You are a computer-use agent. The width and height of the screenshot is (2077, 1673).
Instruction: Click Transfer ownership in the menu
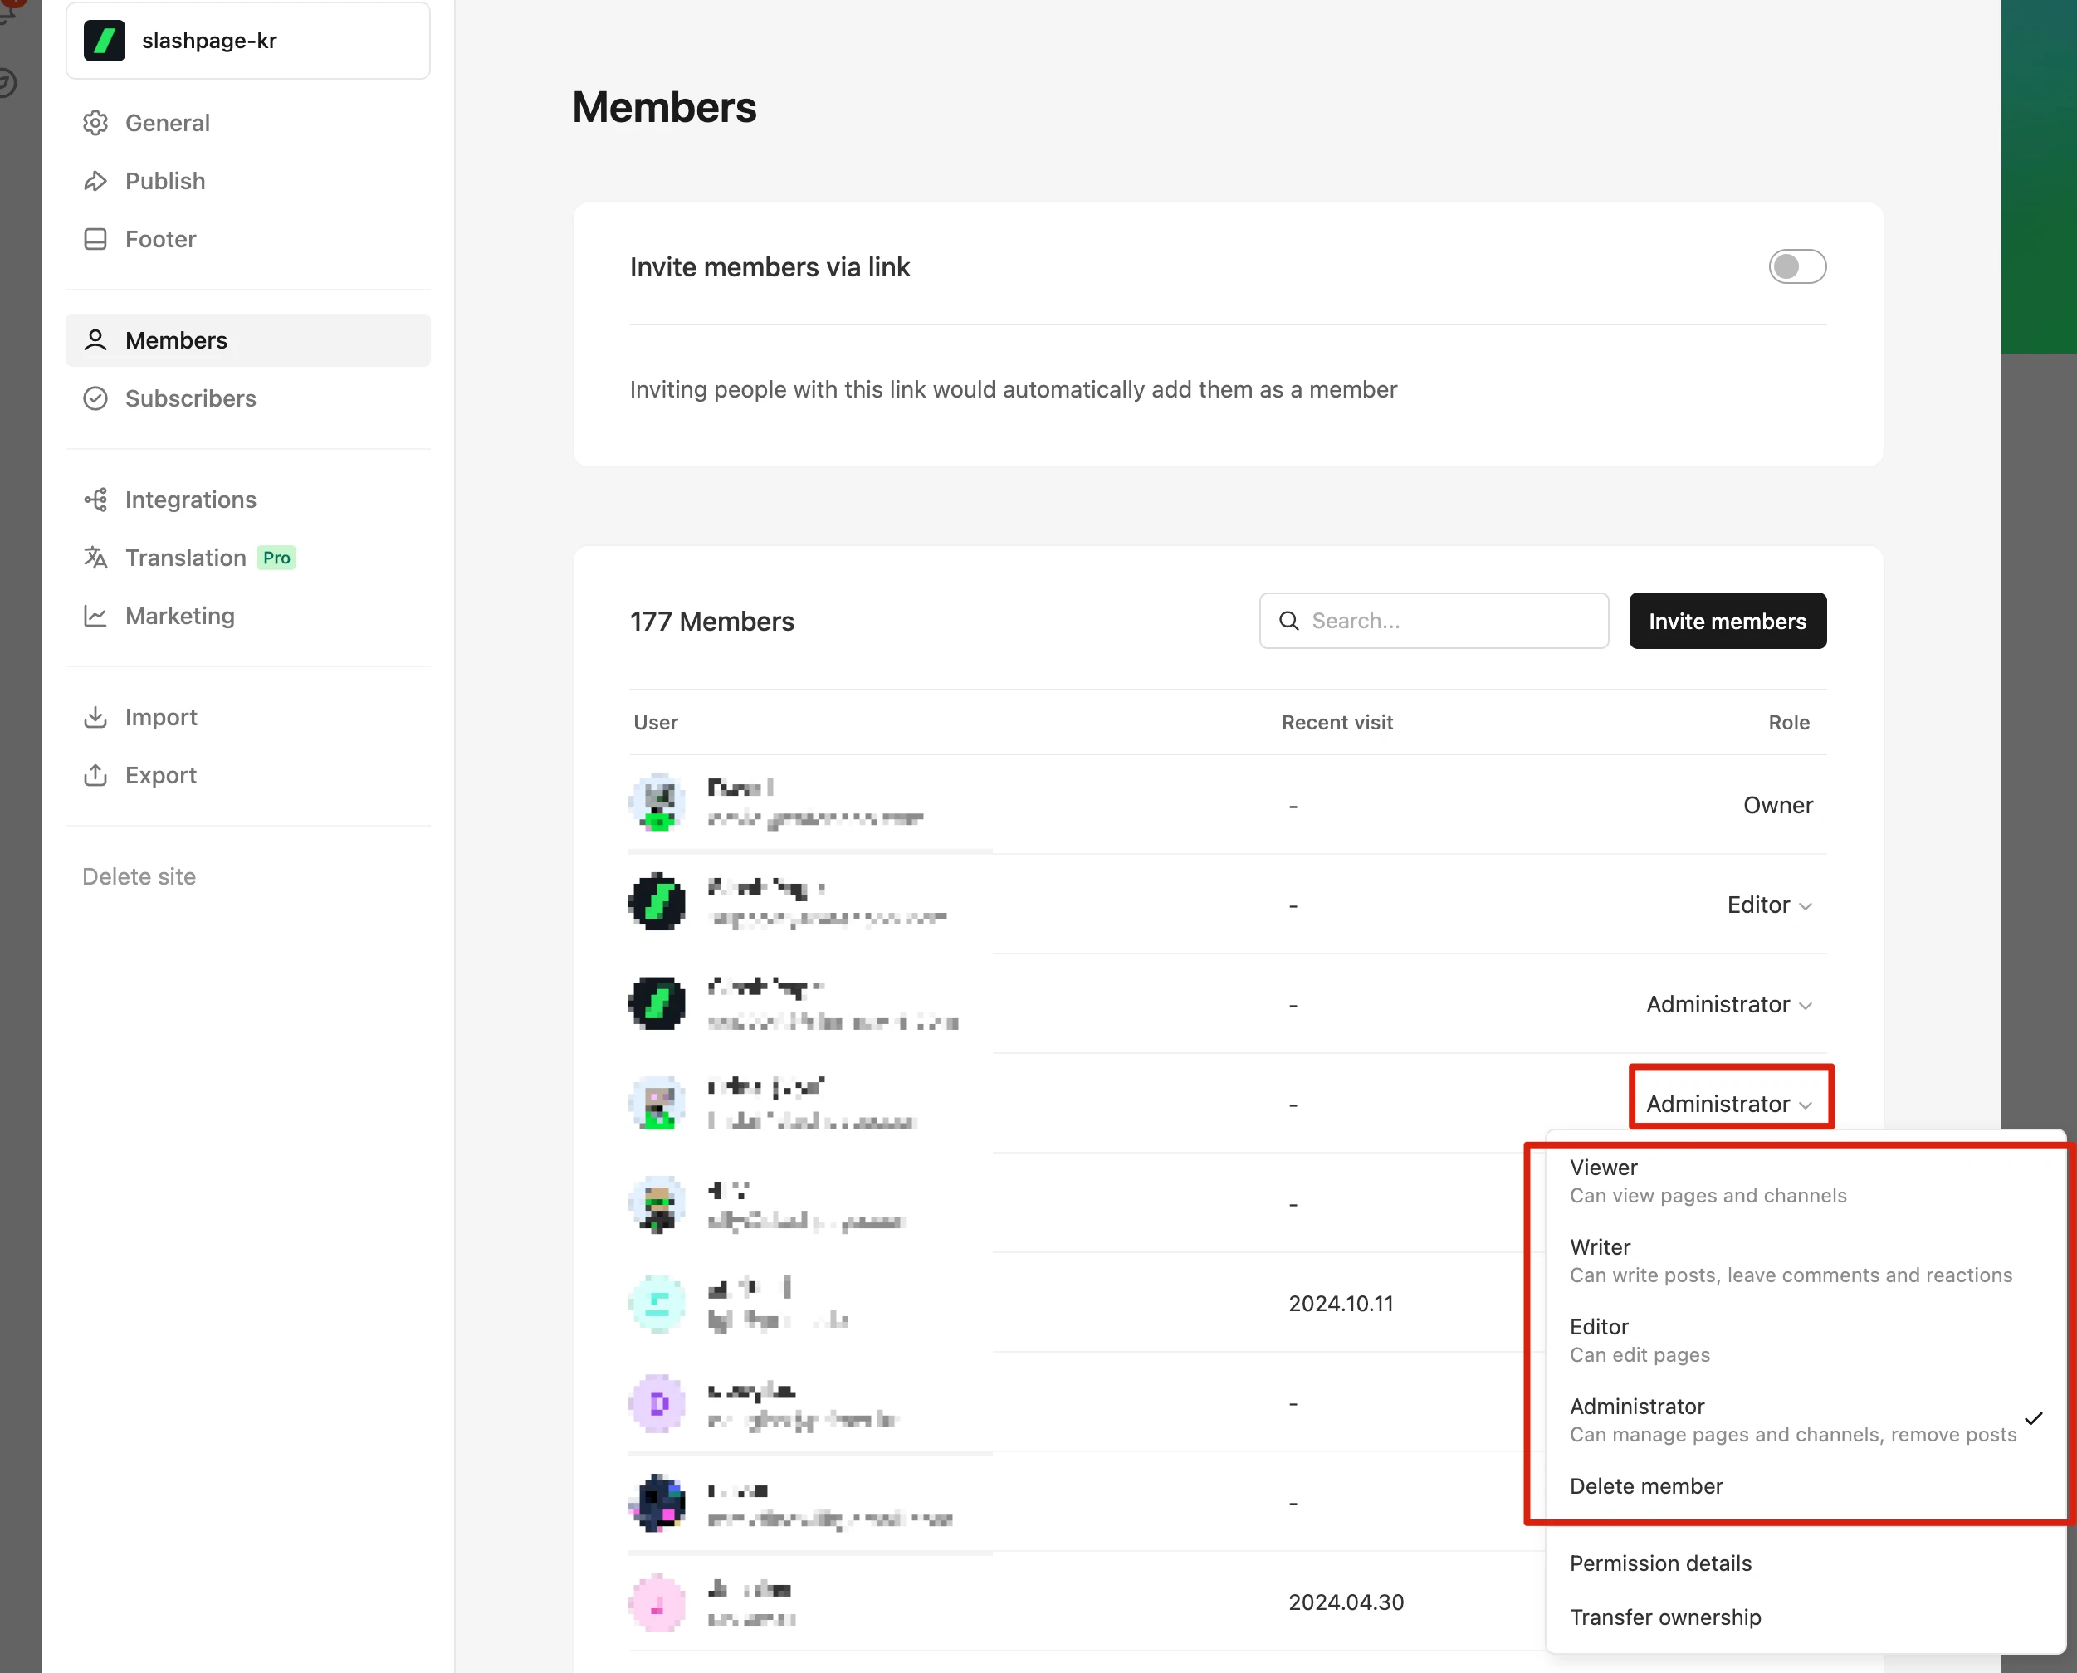click(x=1664, y=1617)
